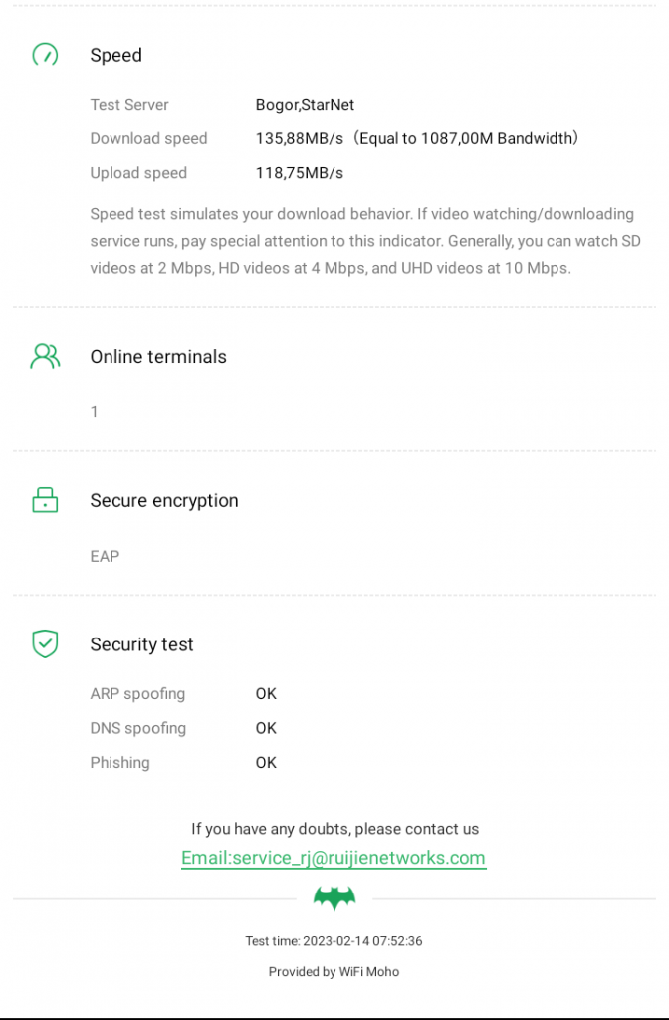Screen dimensions: 669x1020
Task: Click the green bat logo
Action: pyautogui.click(x=334, y=899)
